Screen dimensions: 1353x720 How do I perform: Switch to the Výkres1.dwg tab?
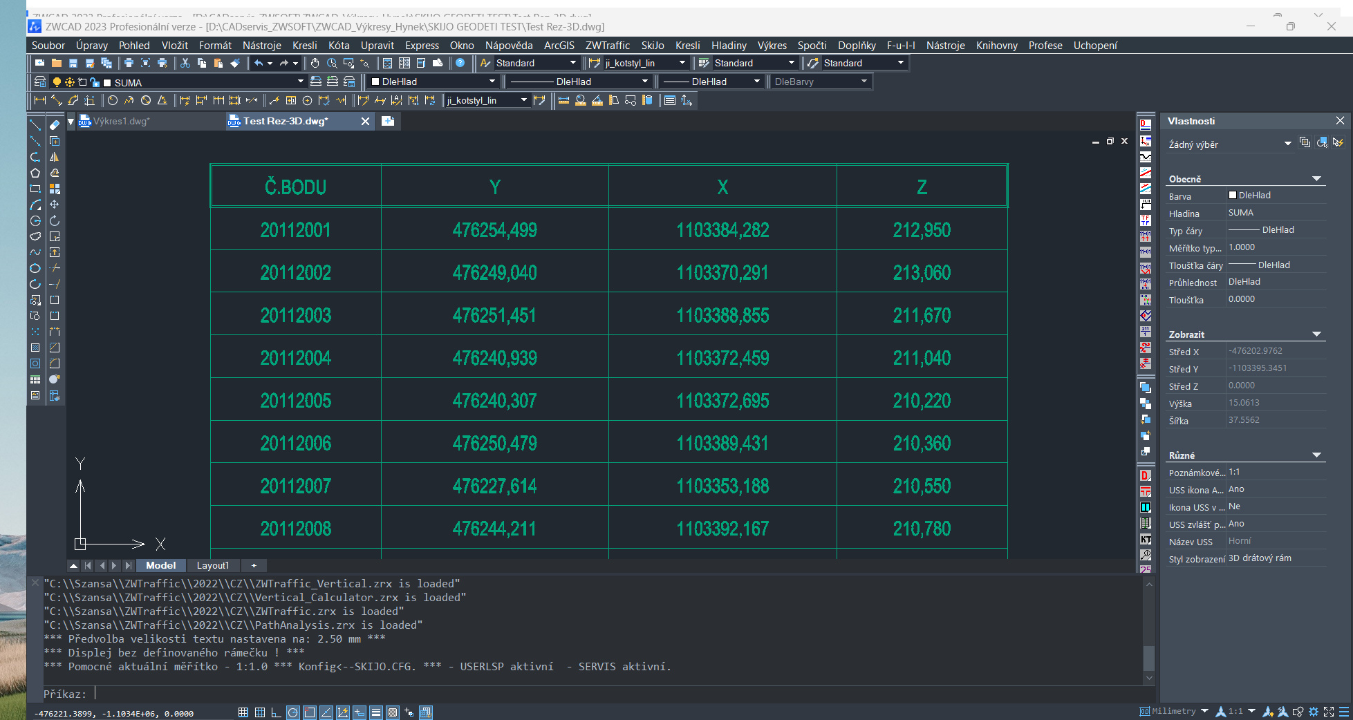pyautogui.click(x=121, y=122)
